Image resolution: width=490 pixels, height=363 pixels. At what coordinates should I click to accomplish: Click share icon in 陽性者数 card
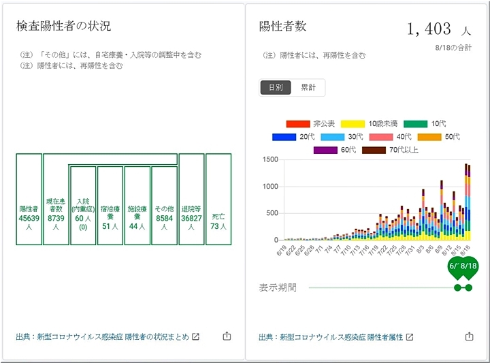469,336
